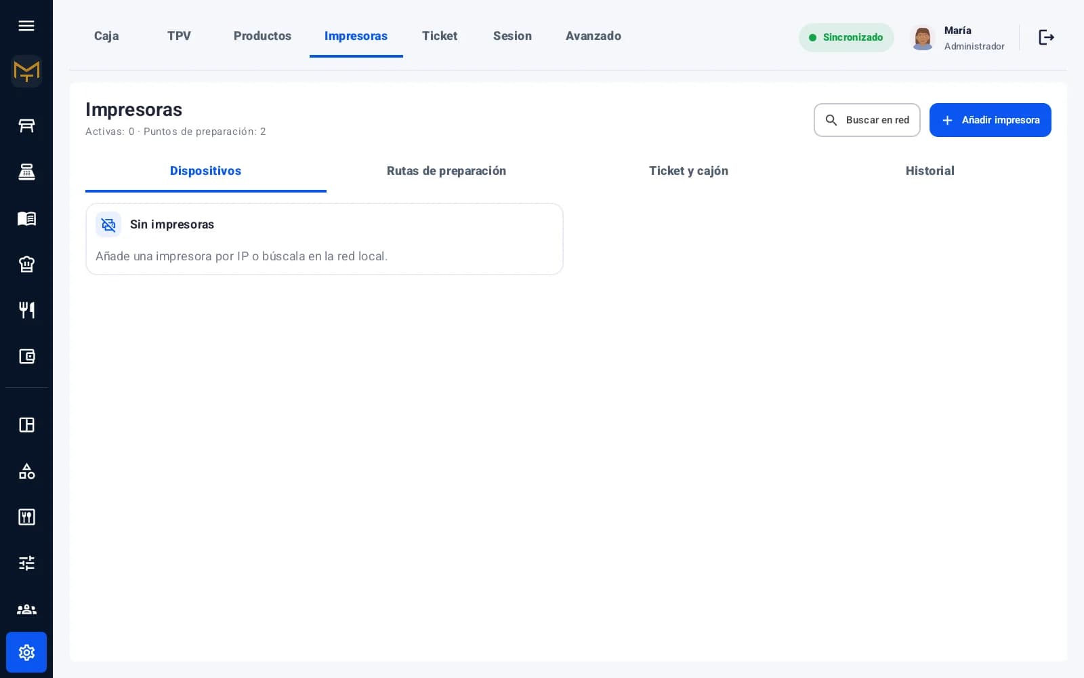1084x678 pixels.
Task: Switch to the TPV tab
Action: 179,36
